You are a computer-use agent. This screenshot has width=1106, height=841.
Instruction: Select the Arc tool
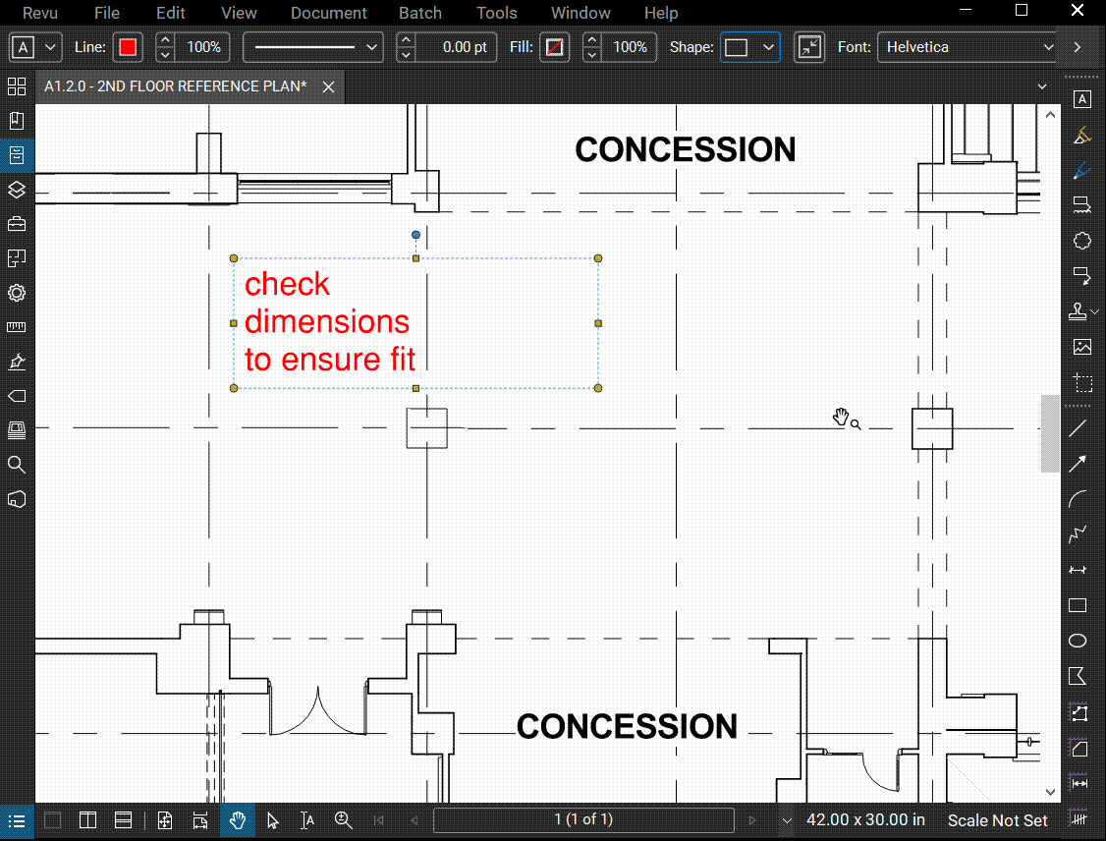1078,498
